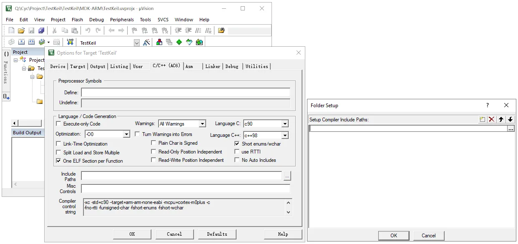Check the No Auto Includes checkbox
Image resolution: width=518 pixels, height=244 pixels.
237,160
